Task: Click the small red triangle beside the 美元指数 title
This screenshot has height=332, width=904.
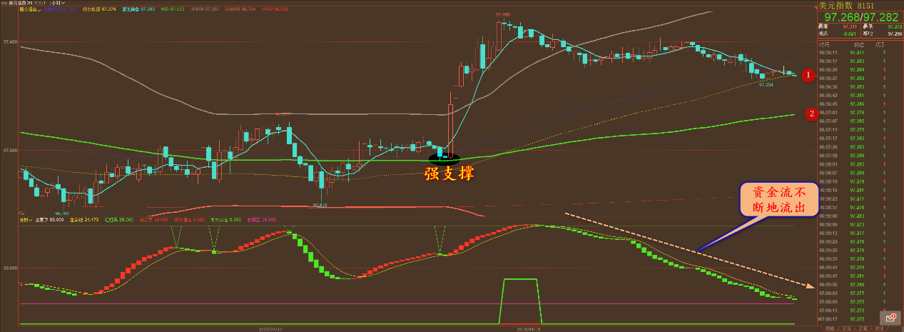Action: 816,8
